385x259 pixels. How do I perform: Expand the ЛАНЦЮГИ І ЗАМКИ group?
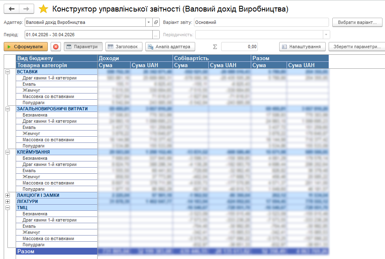(7, 195)
